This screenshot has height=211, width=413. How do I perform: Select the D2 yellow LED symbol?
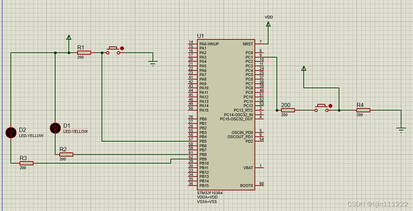click(11, 133)
